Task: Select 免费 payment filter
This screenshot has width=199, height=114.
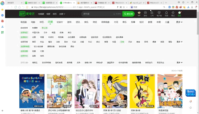Action: (x=34, y=51)
